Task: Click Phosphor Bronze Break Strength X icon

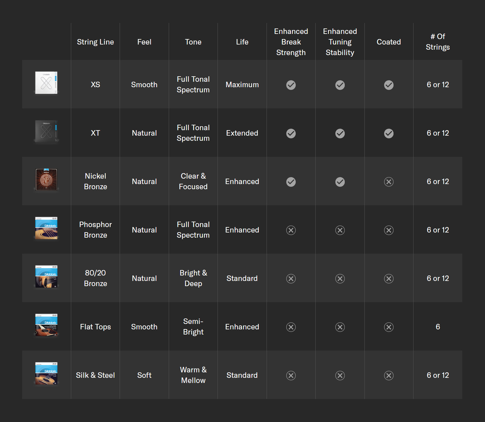Action: pyautogui.click(x=291, y=230)
